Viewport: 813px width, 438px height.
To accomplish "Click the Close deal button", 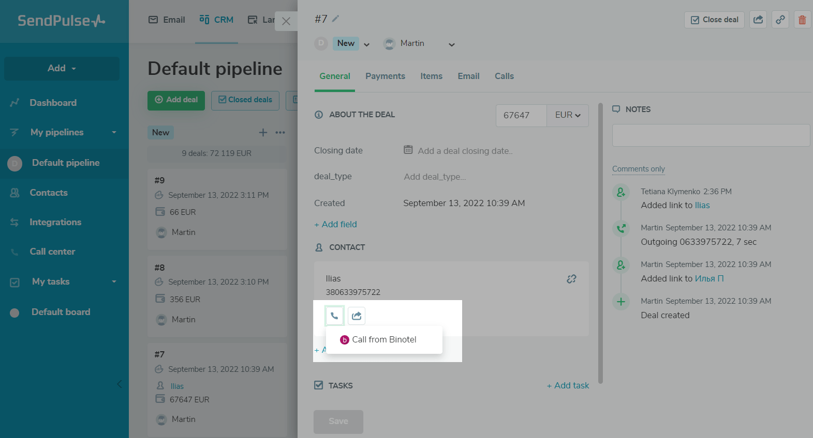I will click(x=714, y=20).
